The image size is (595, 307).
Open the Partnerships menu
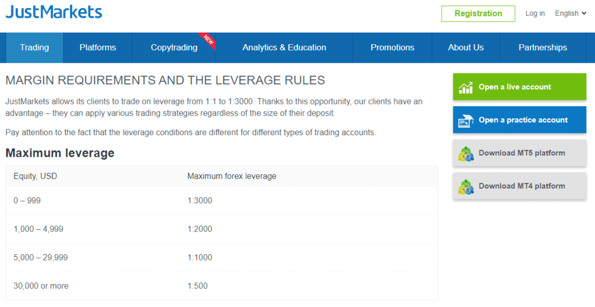point(543,48)
